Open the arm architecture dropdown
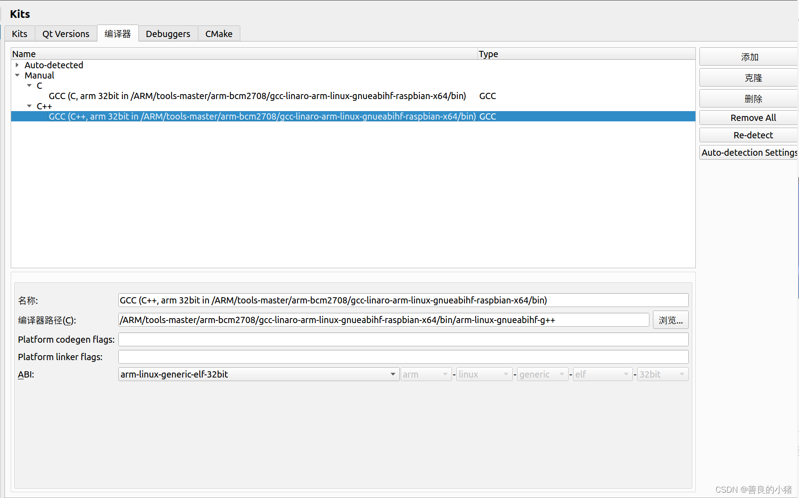799x498 pixels. (426, 374)
